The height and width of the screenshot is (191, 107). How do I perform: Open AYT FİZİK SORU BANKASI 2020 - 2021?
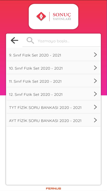point(53,120)
